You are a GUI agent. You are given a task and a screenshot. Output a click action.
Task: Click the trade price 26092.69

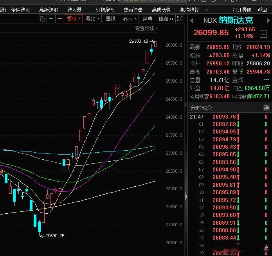pyautogui.click(x=224, y=124)
